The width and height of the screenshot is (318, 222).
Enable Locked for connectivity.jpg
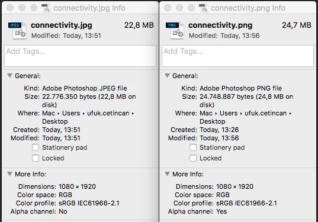pyautogui.click(x=36, y=158)
